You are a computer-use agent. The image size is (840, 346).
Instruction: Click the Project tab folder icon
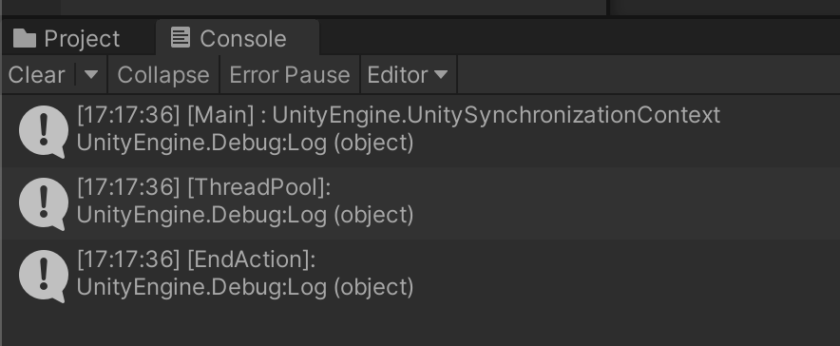point(24,39)
